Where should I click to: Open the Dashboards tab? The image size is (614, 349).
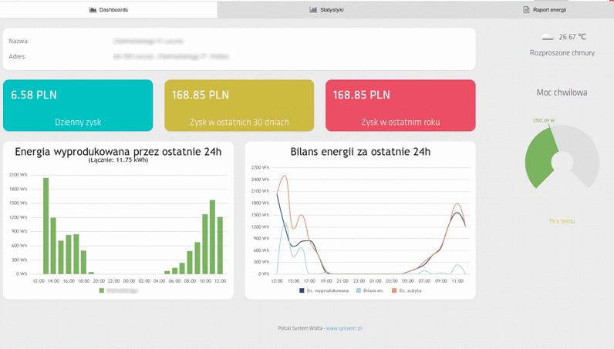109,10
